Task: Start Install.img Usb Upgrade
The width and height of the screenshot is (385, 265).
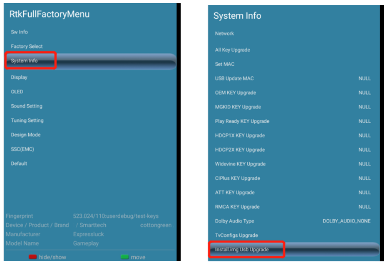Action: pos(242,250)
